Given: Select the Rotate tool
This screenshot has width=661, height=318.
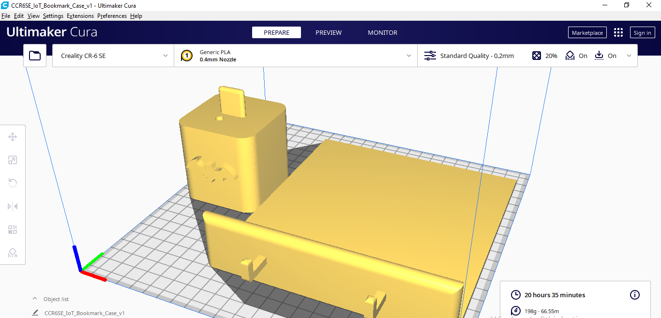Looking at the screenshot, I should (13, 183).
